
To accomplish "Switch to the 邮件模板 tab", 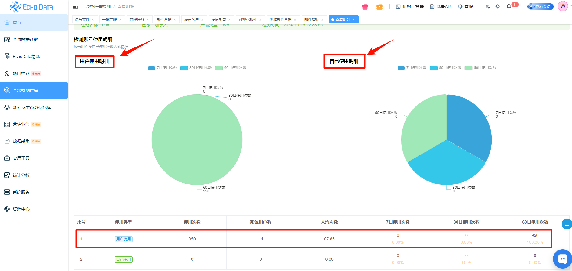I will 311,20.
